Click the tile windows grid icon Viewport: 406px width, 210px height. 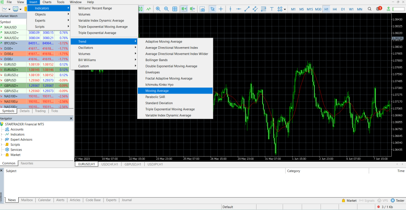coord(175,9)
